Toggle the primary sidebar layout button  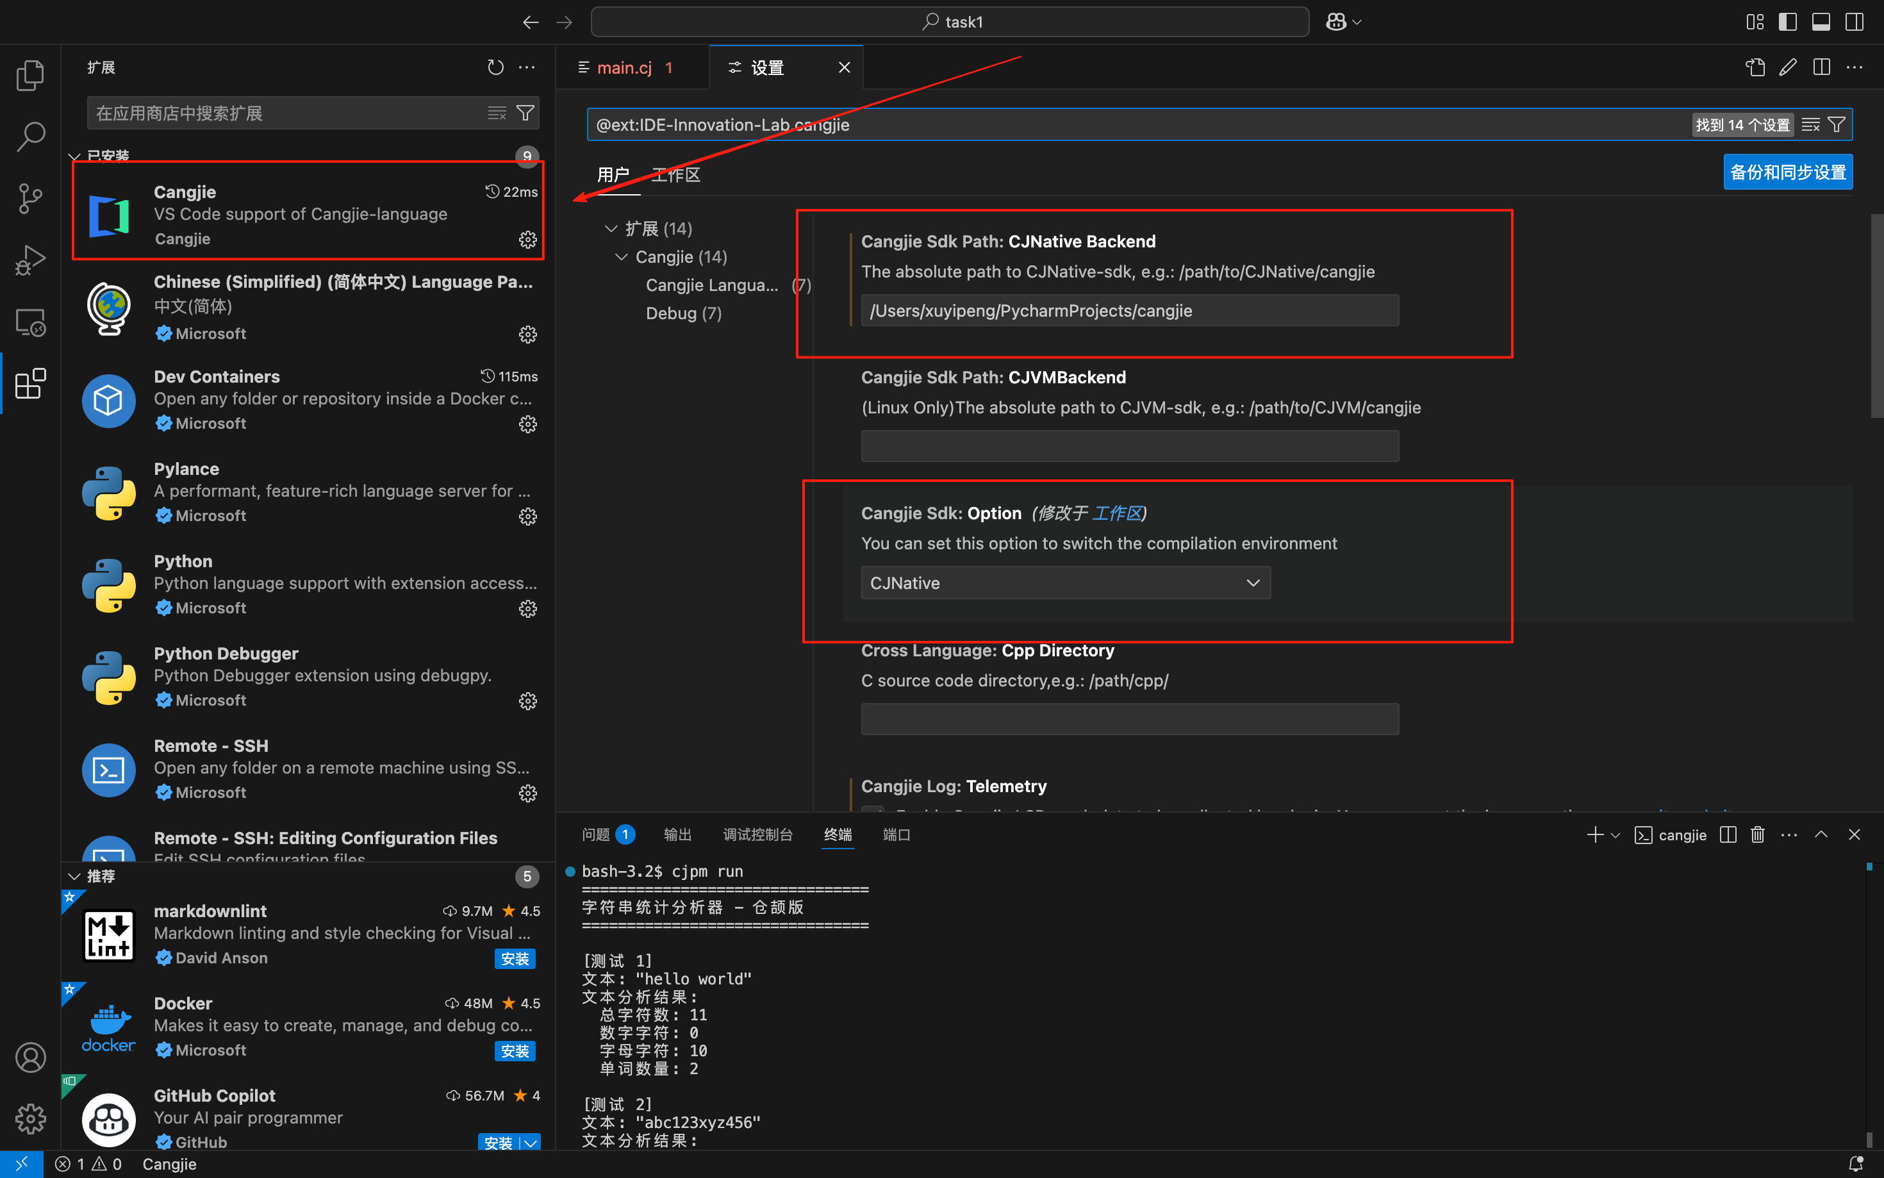point(1787,22)
